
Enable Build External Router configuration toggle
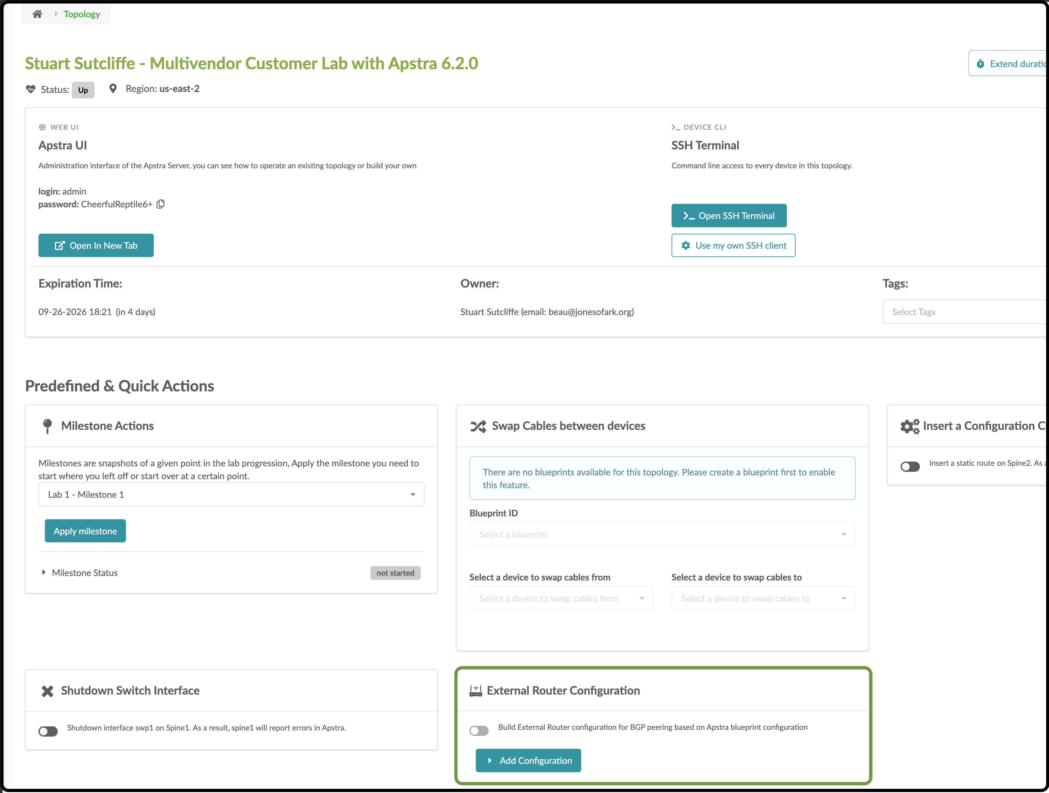click(x=479, y=730)
